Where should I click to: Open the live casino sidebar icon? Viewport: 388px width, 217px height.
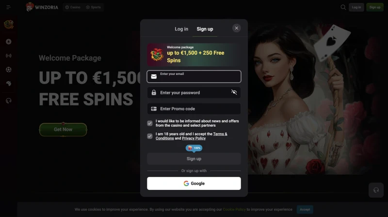pos(9,56)
